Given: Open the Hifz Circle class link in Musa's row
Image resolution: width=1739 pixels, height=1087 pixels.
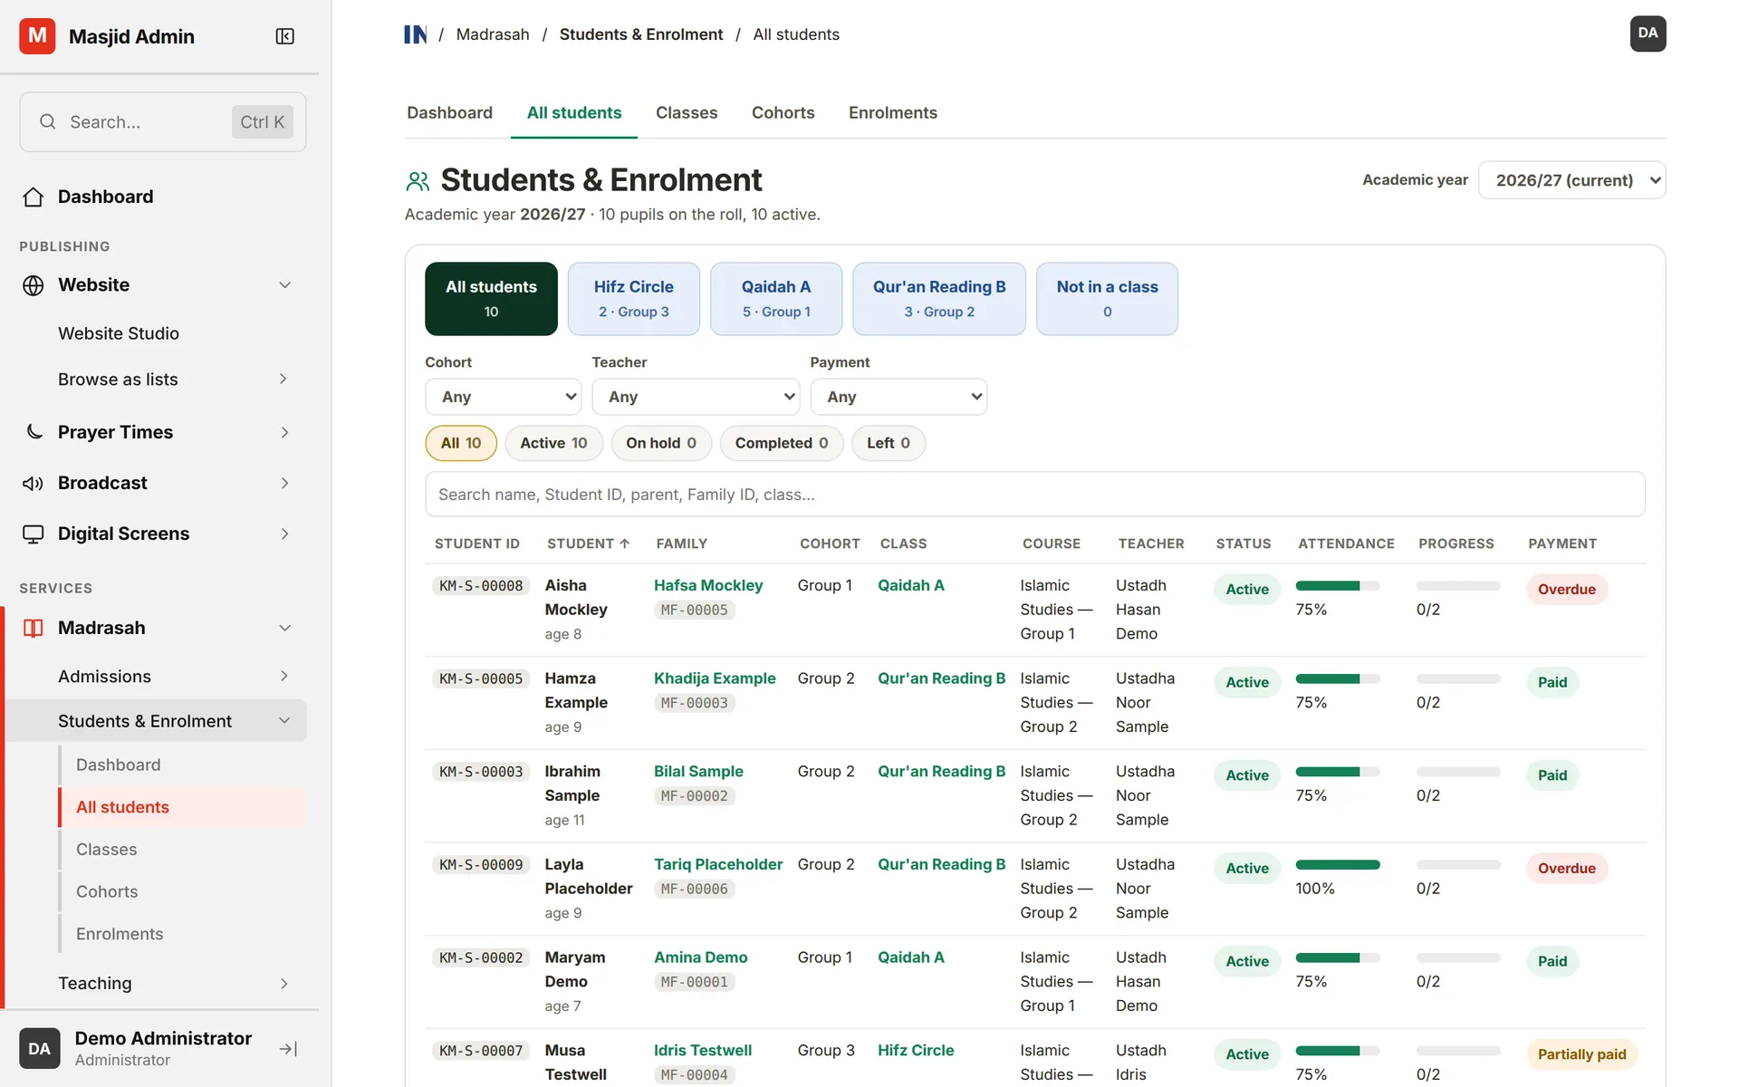Looking at the screenshot, I should coord(916,1051).
